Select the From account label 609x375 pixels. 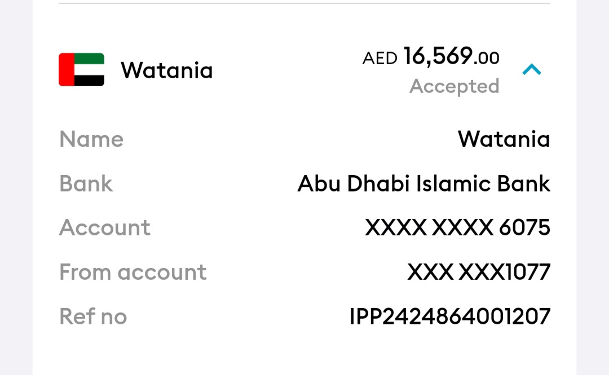[133, 272]
